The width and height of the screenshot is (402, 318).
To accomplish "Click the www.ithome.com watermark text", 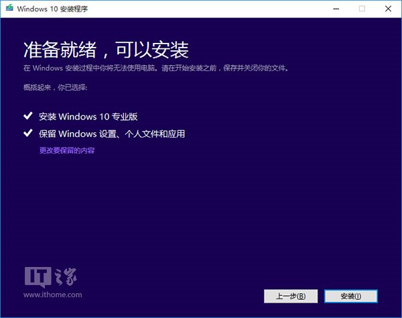I will 52,295.
